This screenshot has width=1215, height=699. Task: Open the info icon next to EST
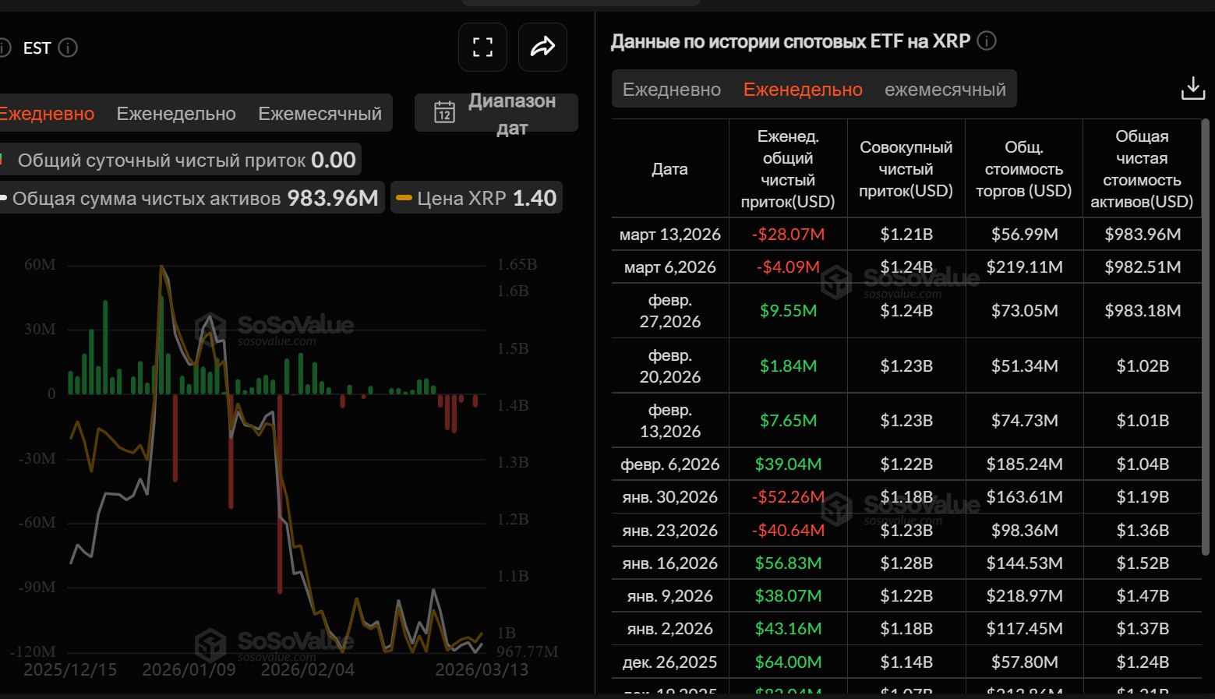(69, 48)
